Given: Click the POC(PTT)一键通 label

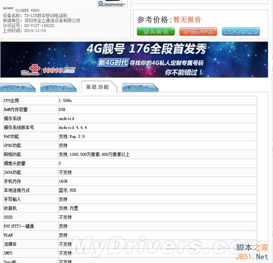Looking at the screenshot, I should coord(19,226).
